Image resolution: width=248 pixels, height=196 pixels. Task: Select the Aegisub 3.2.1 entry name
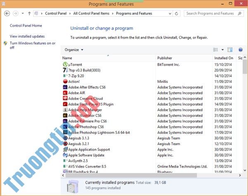[79, 144]
